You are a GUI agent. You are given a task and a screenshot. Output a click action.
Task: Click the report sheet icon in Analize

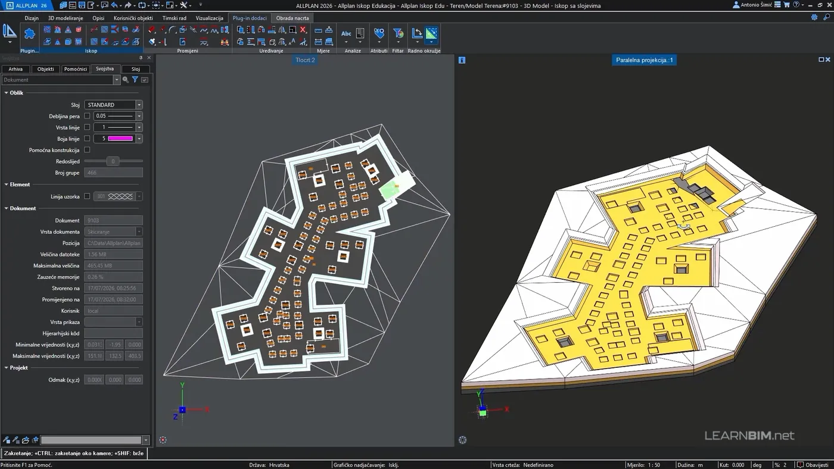click(x=360, y=34)
